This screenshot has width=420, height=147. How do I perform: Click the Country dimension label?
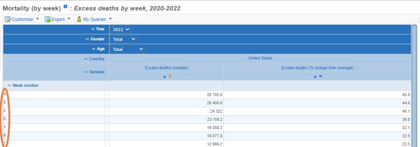pyautogui.click(x=97, y=59)
